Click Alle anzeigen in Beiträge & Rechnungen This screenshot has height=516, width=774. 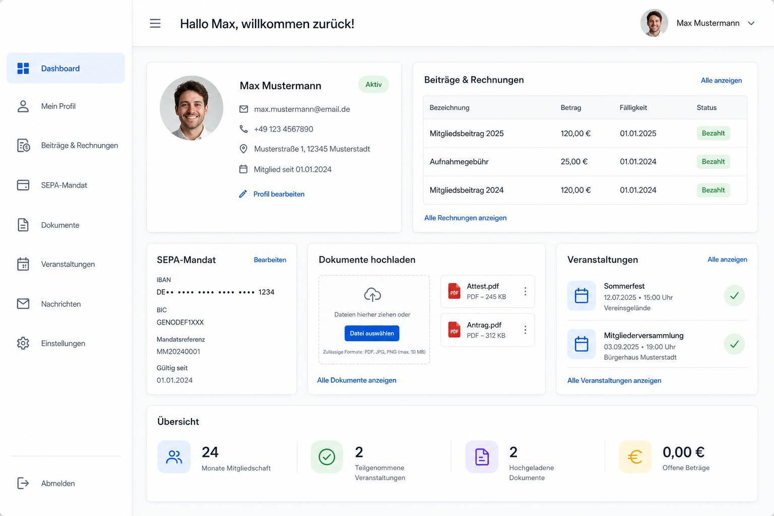721,80
